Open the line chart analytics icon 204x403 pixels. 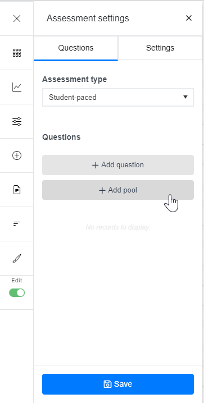17,87
